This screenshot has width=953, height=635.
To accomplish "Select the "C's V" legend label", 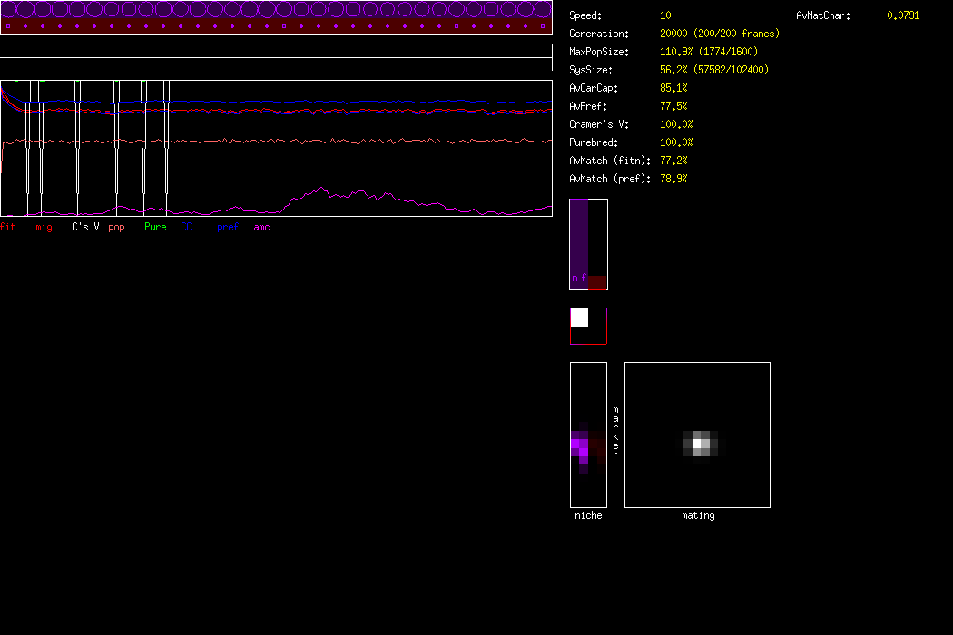I will pos(85,227).
